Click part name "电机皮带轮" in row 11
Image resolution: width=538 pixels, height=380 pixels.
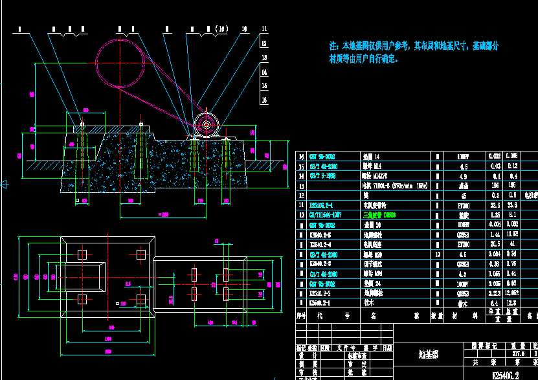tap(375, 205)
